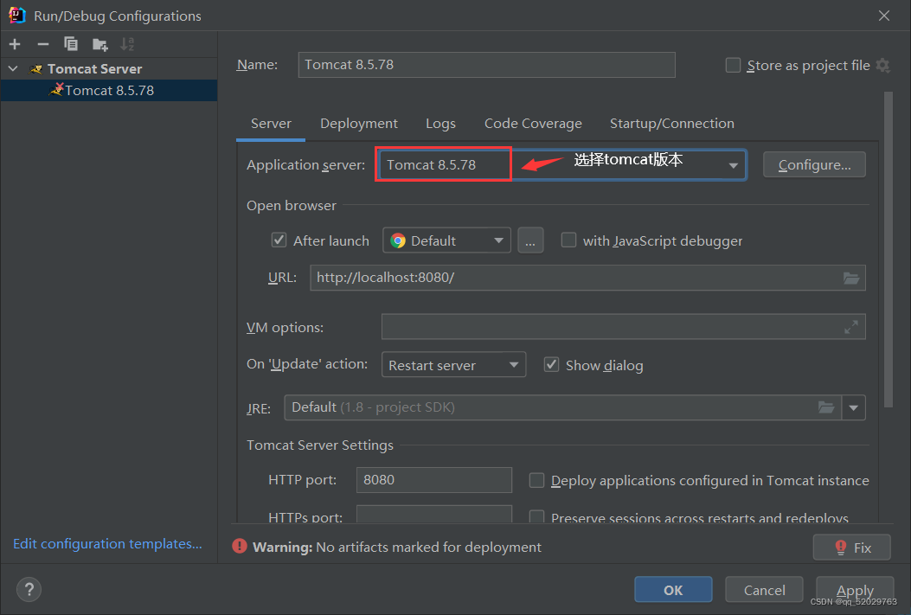Select Tomcat 8.5.78 in configuration tree
The image size is (911, 615).
pyautogui.click(x=109, y=91)
